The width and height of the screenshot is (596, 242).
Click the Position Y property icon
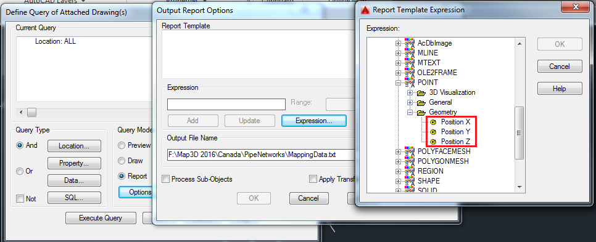(433, 132)
